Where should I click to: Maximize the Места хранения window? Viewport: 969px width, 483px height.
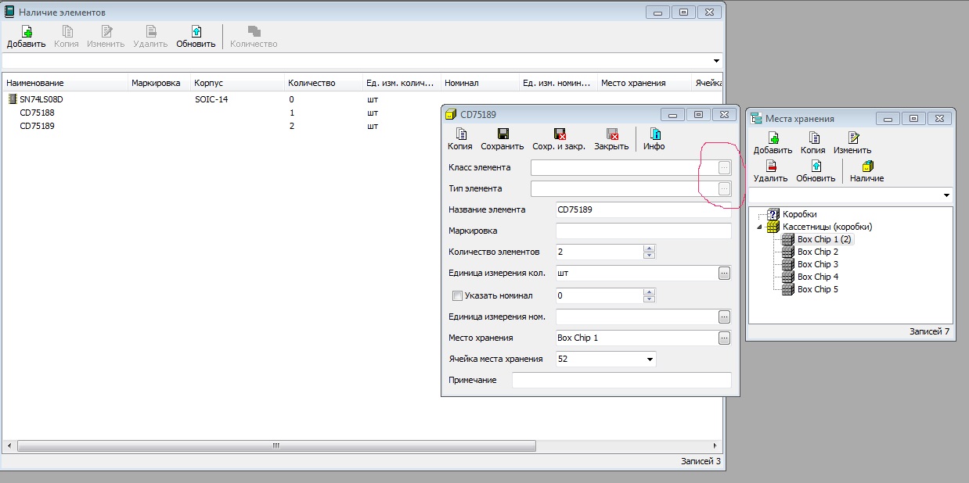click(912, 118)
